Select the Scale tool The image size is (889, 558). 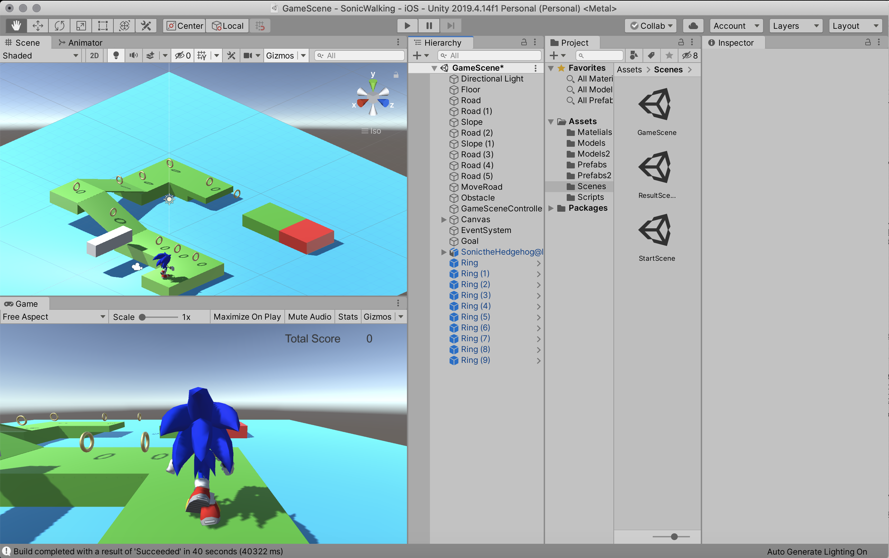pos(81,26)
